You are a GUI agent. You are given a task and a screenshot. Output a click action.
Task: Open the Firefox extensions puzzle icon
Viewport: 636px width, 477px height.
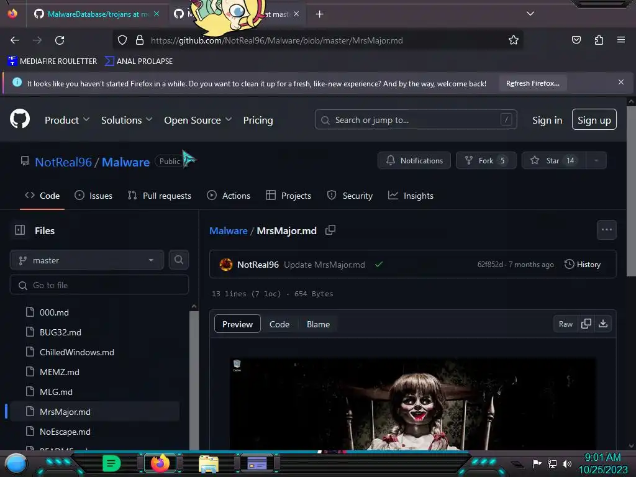coord(599,40)
